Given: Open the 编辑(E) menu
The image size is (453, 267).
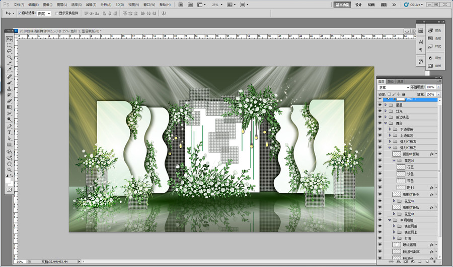Looking at the screenshot, I should 34,5.
